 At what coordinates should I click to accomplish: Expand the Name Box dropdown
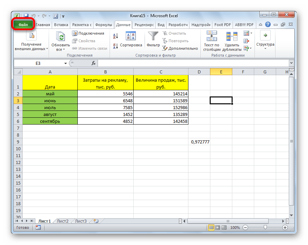click(x=66, y=63)
